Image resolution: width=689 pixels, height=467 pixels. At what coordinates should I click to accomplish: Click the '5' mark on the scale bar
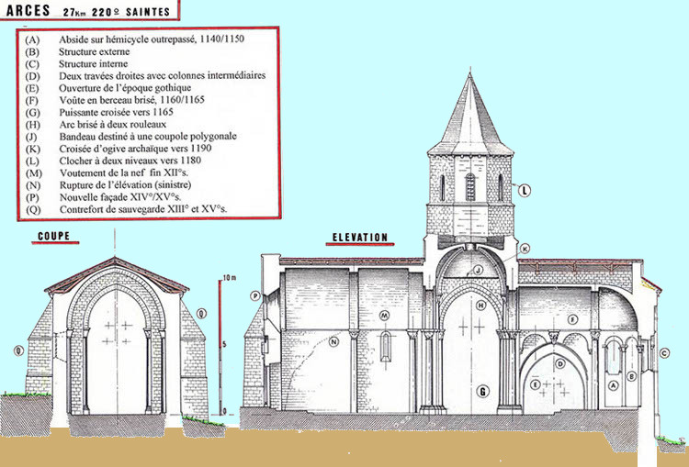tap(224, 345)
